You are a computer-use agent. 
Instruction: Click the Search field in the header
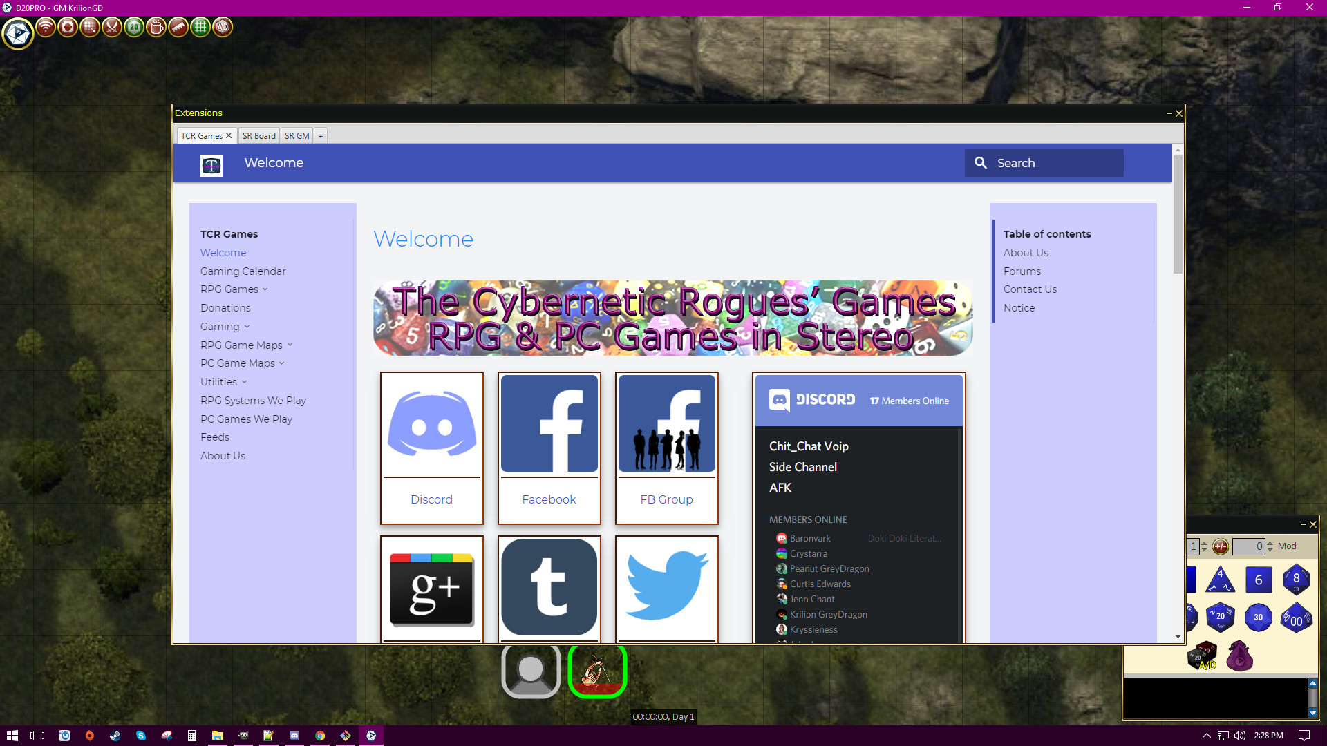click(x=1044, y=163)
